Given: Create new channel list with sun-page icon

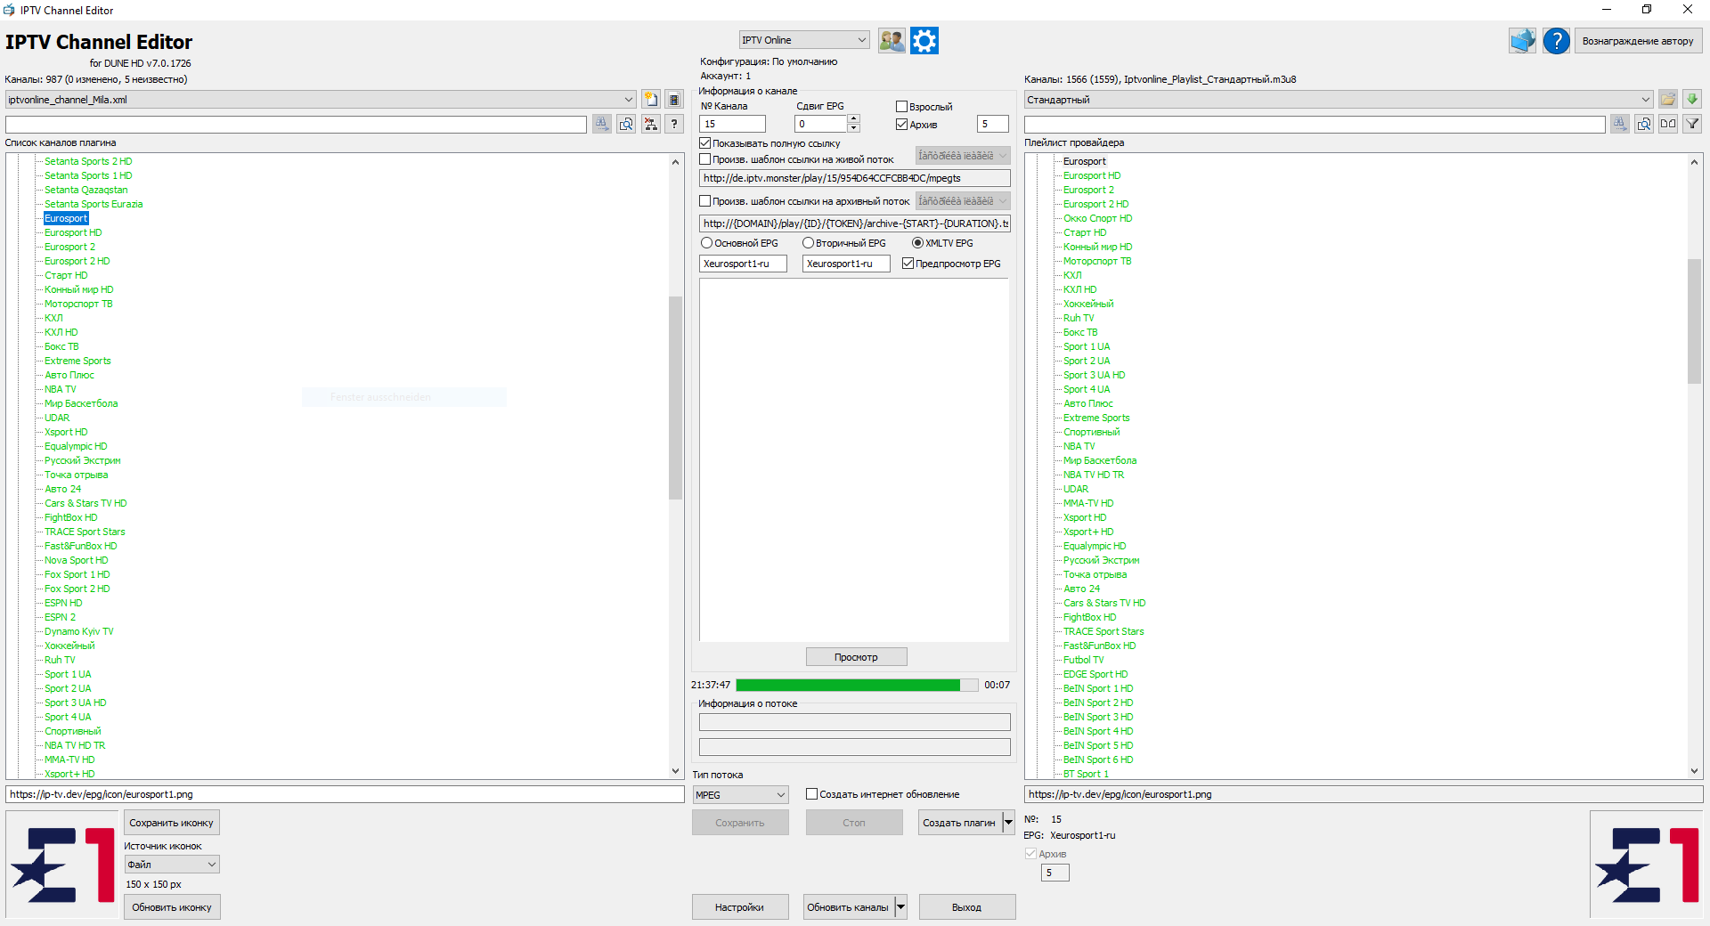Looking at the screenshot, I should coord(651,100).
